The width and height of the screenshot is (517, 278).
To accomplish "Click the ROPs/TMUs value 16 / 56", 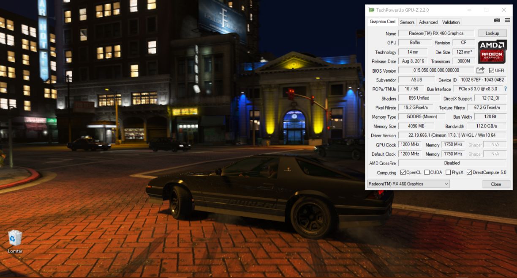I will (411, 89).
